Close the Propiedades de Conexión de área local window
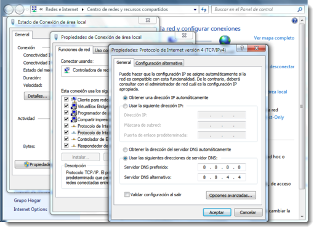This screenshot has width=314, height=227. pos(184,36)
